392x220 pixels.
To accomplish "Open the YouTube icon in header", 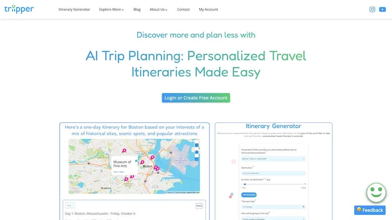I will click(x=382, y=10).
